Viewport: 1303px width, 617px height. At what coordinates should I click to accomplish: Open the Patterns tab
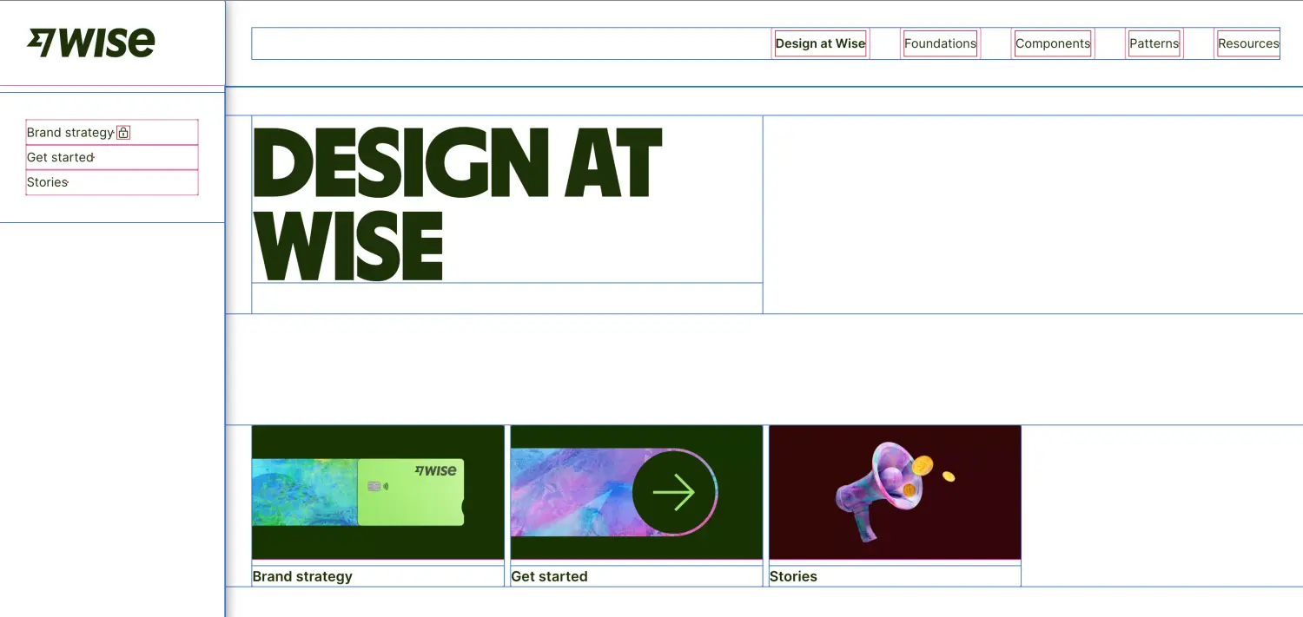tap(1154, 43)
